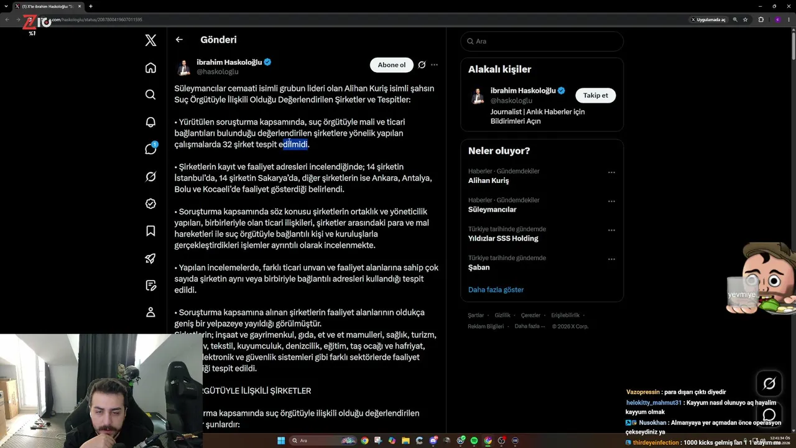
Task: Click chat username helokitty_mahmut31
Action: pos(654,403)
